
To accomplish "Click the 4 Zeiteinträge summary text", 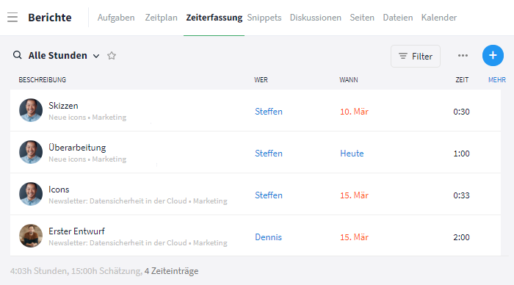I will [171, 271].
